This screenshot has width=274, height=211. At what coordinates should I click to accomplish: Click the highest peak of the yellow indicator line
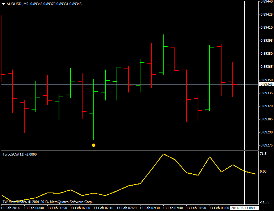click(163, 154)
